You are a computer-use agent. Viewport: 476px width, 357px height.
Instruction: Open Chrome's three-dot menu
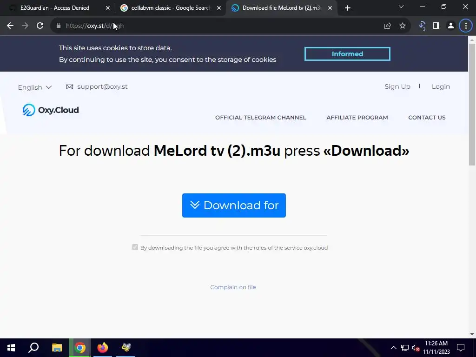coord(466,26)
